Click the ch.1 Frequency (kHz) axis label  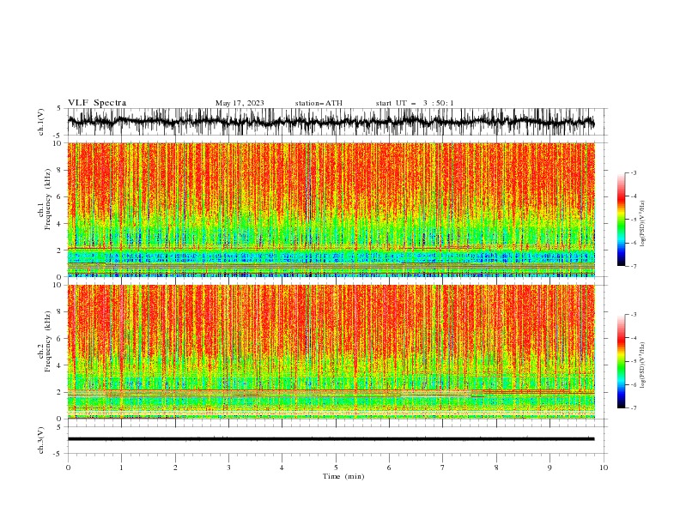[x=45, y=200]
